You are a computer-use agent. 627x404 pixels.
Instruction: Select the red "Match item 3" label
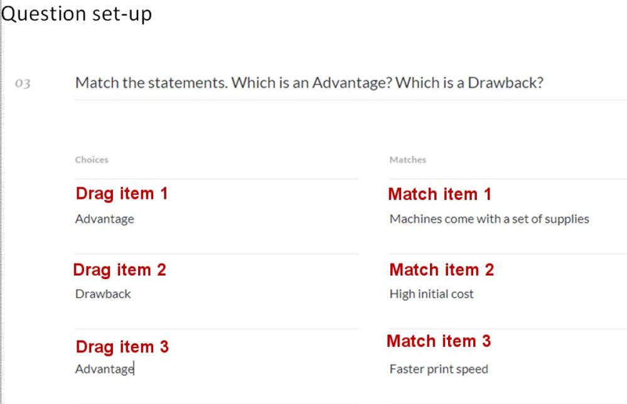click(438, 341)
